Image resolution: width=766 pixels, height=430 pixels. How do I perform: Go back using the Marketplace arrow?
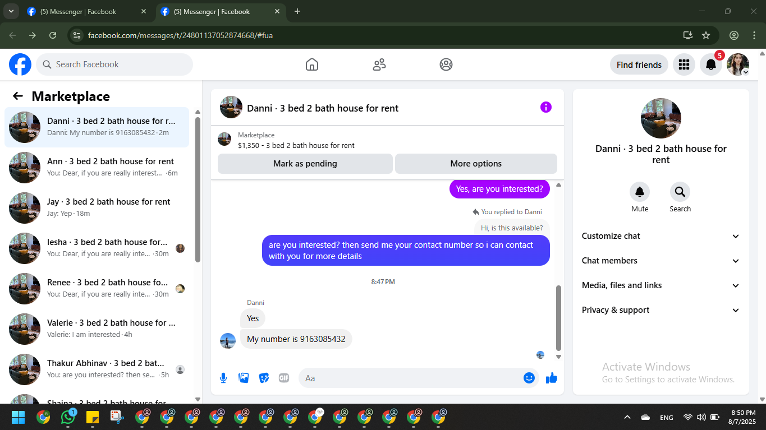point(18,96)
